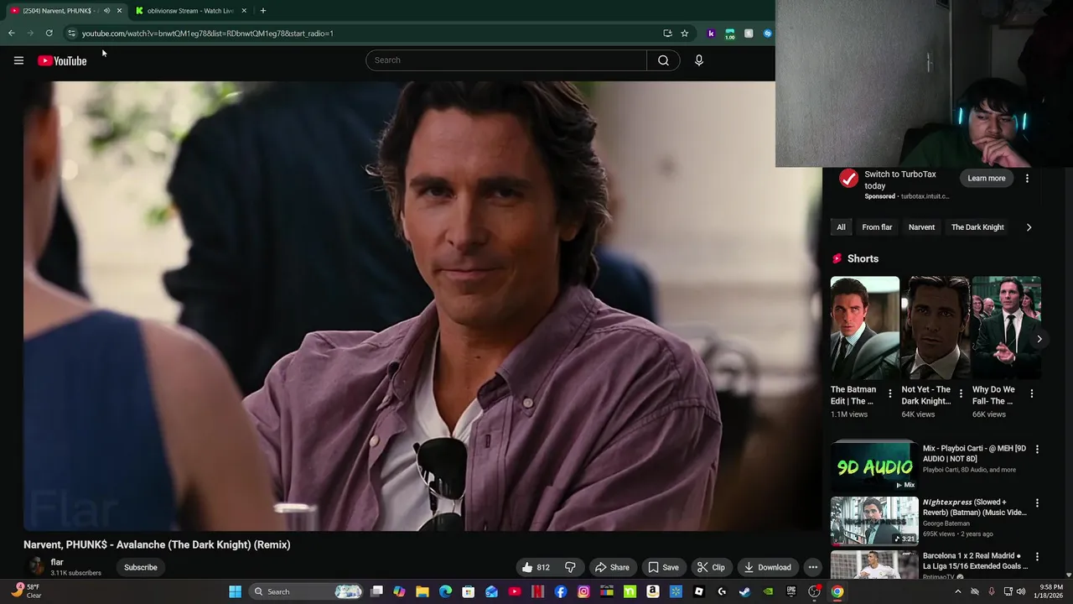Subscribe to the flar channel
Image resolution: width=1073 pixels, height=604 pixels.
[141, 567]
